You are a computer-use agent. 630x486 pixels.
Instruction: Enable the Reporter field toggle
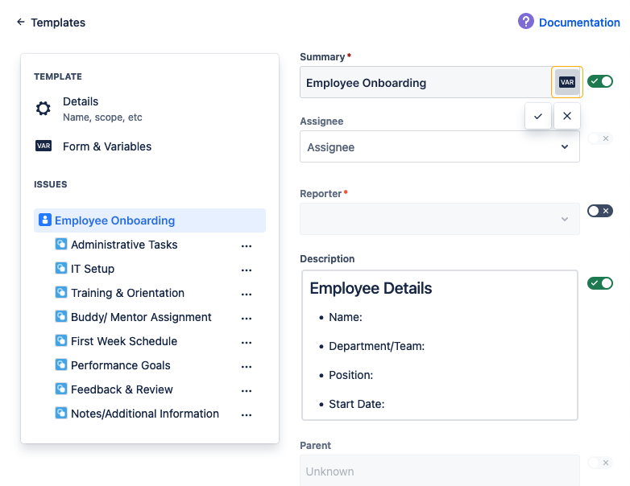600,211
